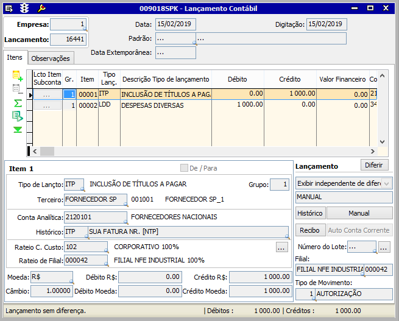Add a new item with the yellow plus icon
The height and width of the screenshot is (321, 399).
[x=18, y=76]
